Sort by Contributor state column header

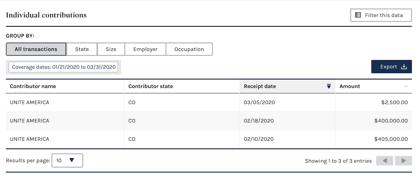(150, 86)
